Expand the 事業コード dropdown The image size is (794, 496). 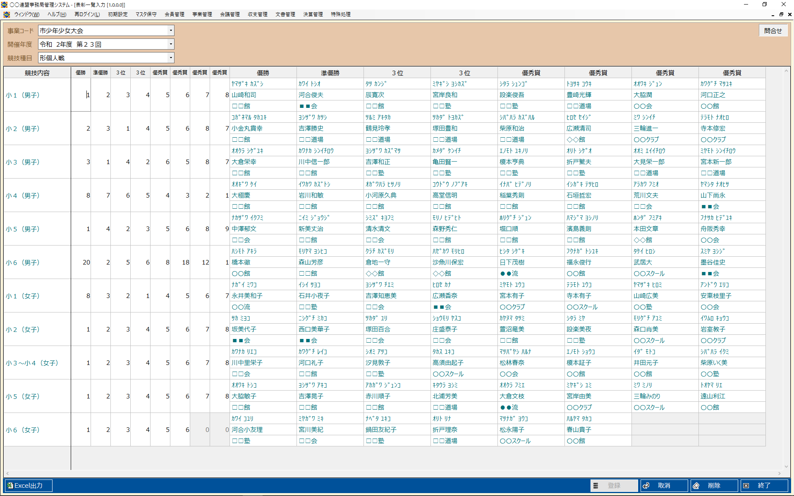point(170,31)
